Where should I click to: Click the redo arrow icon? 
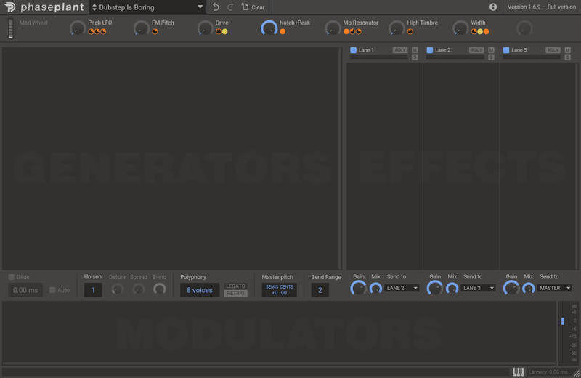230,7
